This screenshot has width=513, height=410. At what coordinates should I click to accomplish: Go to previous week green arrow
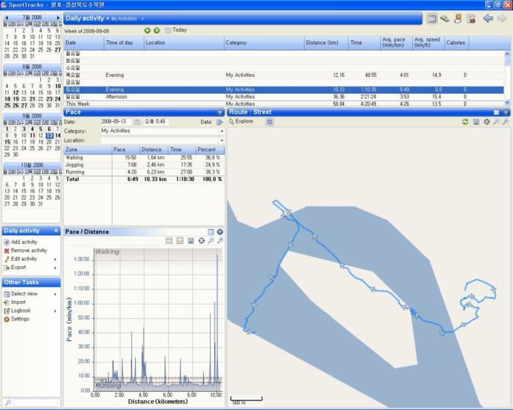tap(147, 31)
